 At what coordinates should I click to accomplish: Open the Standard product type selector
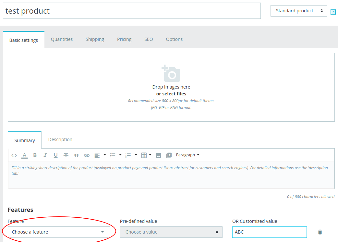298,10
